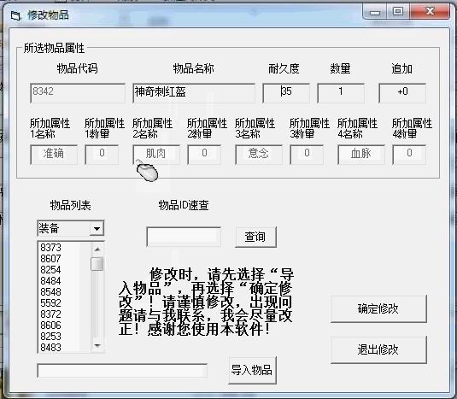457x399 pixels.
Task: Click the 所加属性1数量 value field
Action: pos(102,155)
